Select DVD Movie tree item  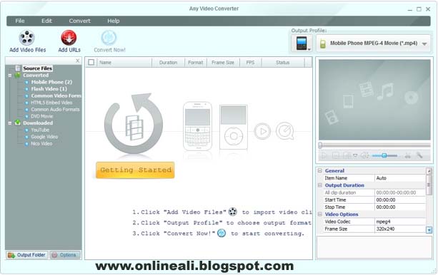[42, 116]
